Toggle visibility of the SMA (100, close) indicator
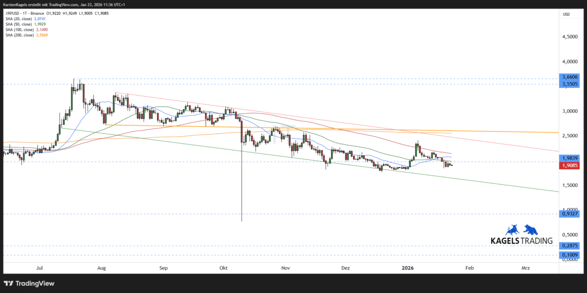This screenshot has height=293, width=587. [20, 29]
